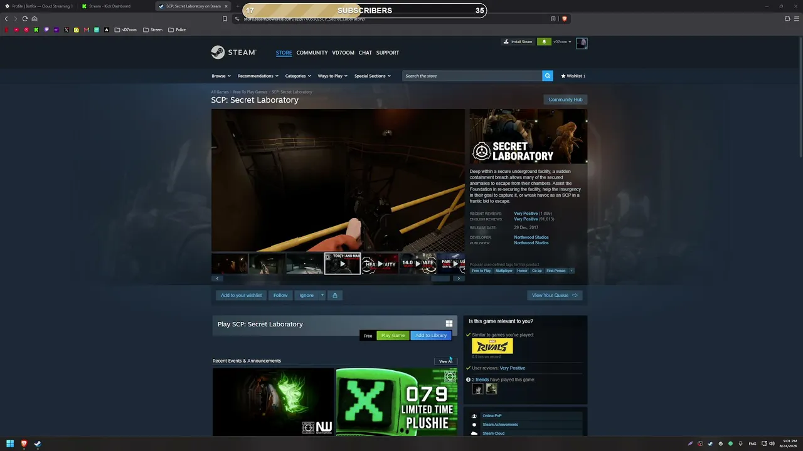Select the COMMUNITY menu item
The height and width of the screenshot is (451, 803).
point(312,53)
